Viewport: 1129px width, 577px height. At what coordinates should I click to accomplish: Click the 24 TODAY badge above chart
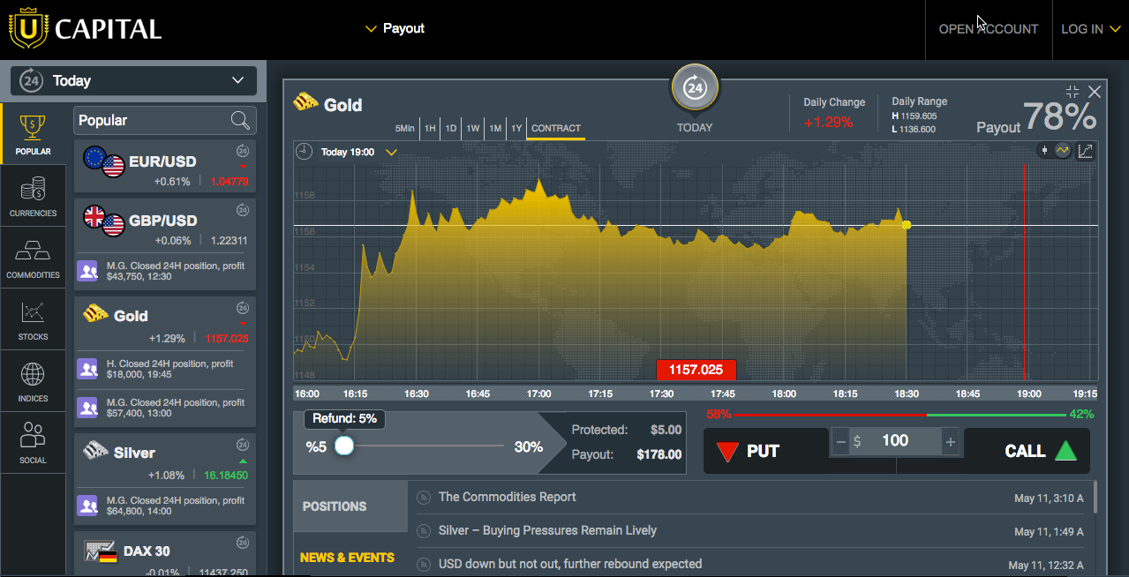coord(695,88)
